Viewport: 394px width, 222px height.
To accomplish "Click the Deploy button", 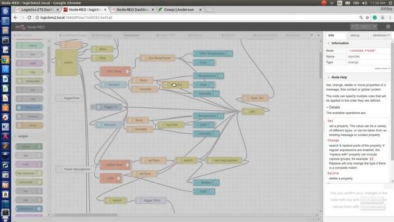I will pos(362,27).
